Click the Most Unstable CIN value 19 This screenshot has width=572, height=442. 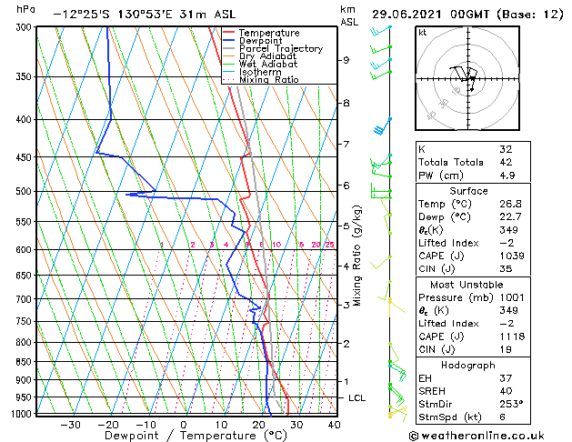coord(506,349)
